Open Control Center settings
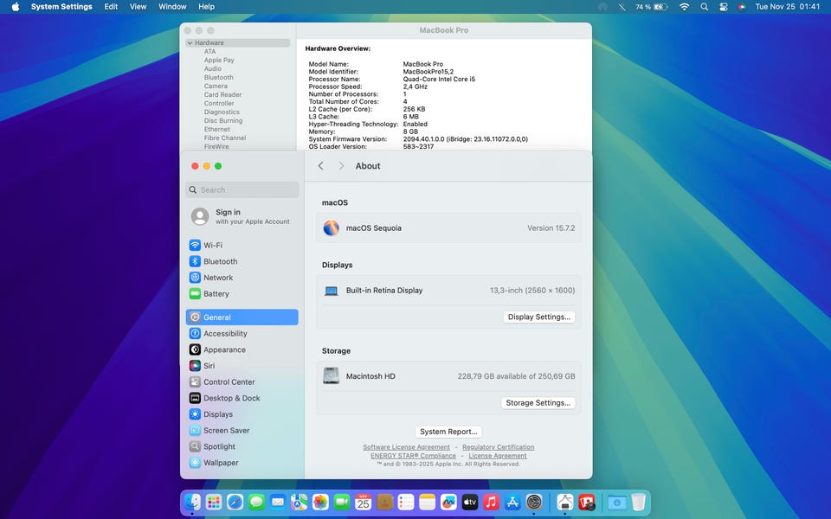 (229, 382)
